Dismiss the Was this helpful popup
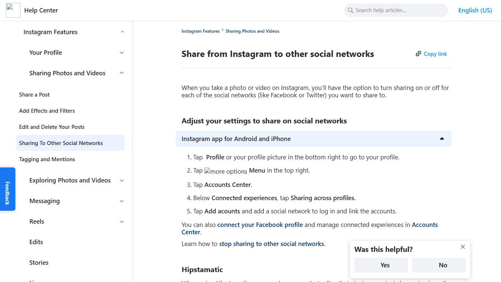 coord(462,247)
